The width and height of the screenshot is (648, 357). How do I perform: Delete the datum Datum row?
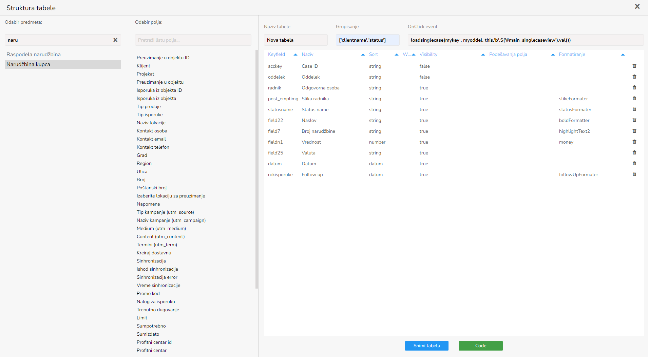[634, 164]
